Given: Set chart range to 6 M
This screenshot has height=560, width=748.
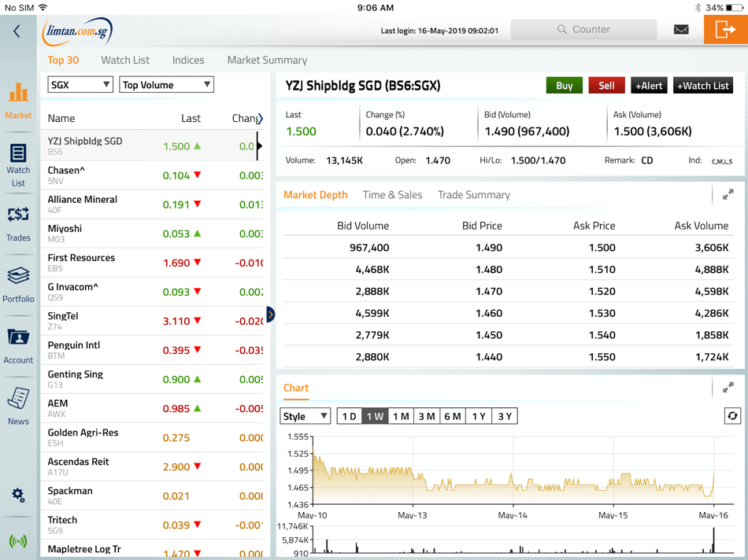Looking at the screenshot, I should pyautogui.click(x=452, y=416).
